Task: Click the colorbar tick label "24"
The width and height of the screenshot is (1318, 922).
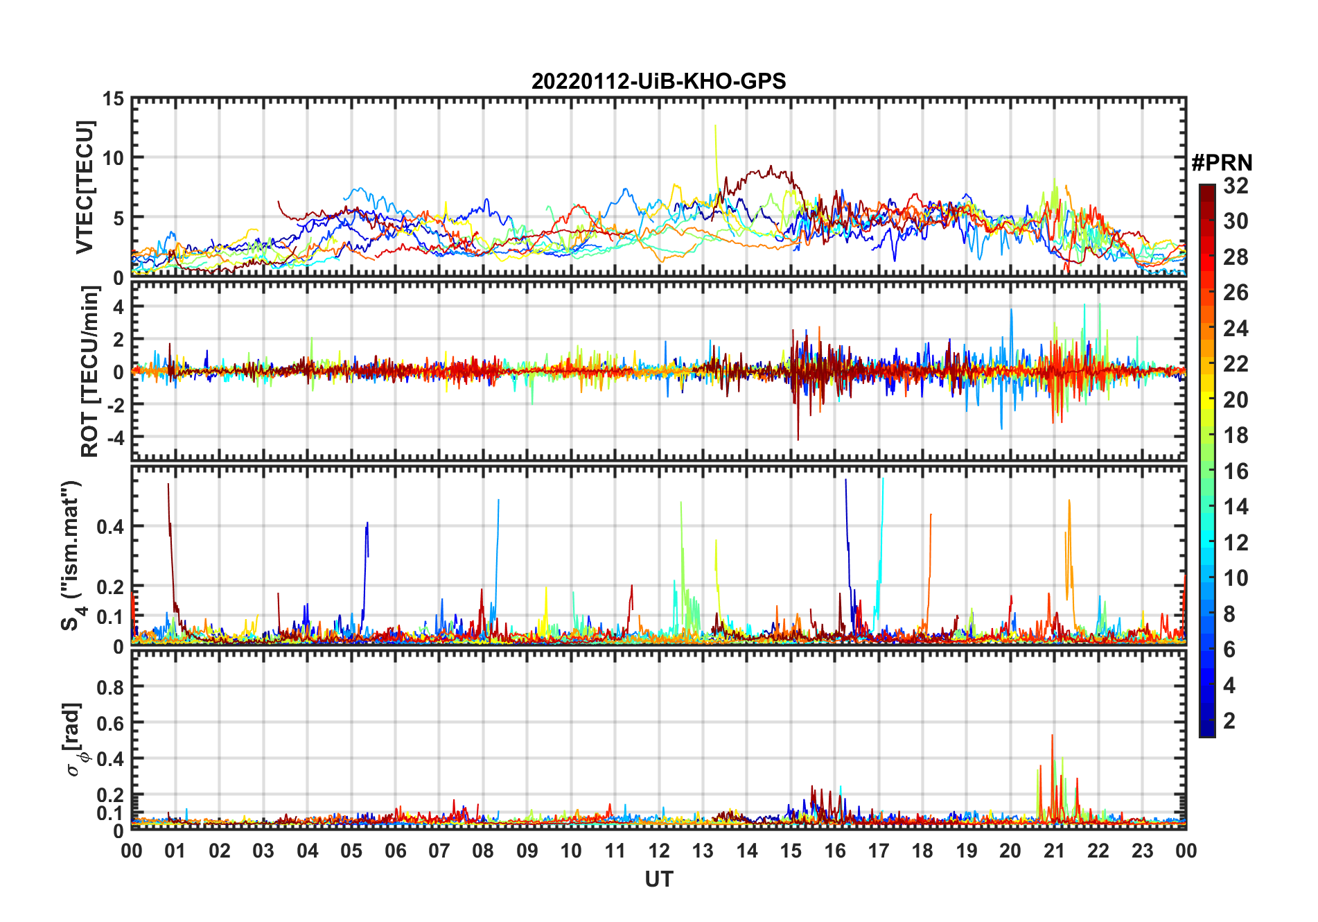Action: 1236,329
